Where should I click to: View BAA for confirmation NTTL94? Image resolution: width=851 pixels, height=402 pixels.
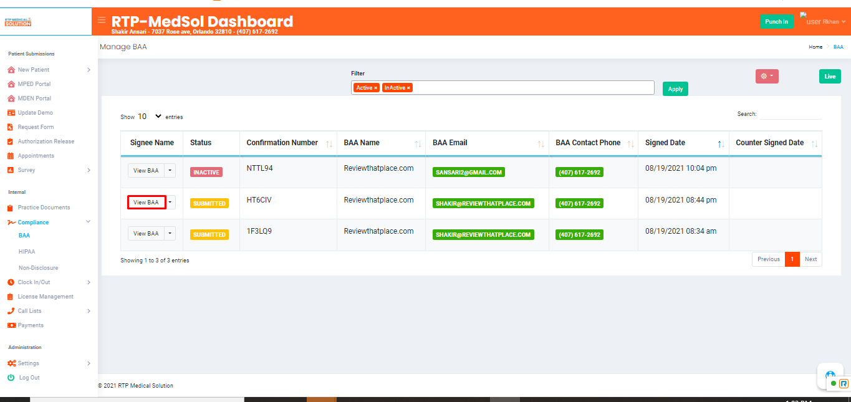(146, 171)
